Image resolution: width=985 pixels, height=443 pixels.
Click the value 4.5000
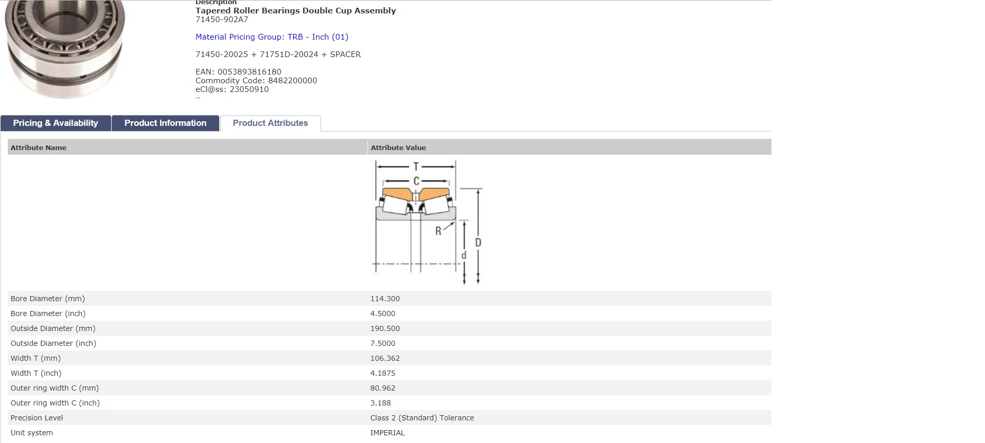(x=383, y=313)
